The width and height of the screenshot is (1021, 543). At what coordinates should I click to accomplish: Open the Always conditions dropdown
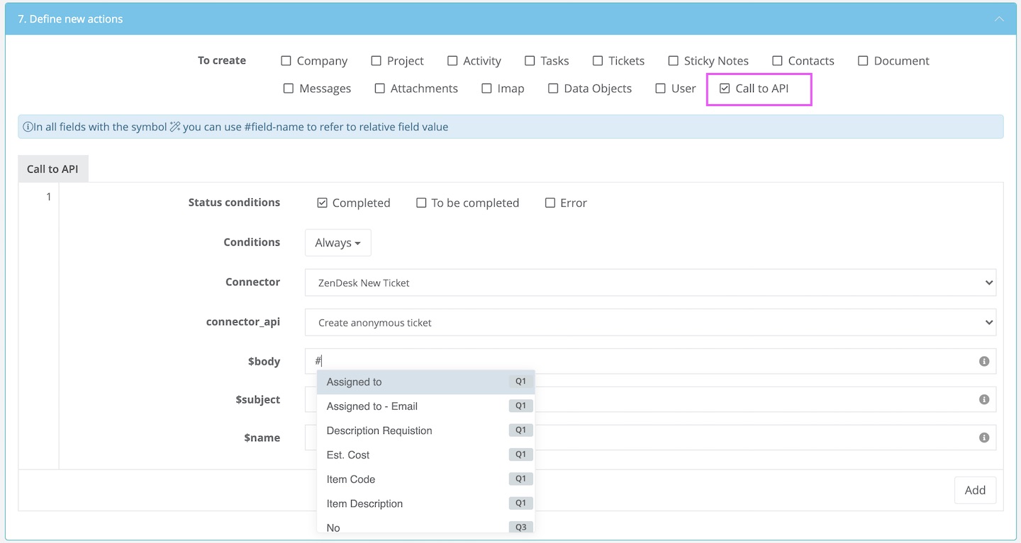tap(337, 243)
